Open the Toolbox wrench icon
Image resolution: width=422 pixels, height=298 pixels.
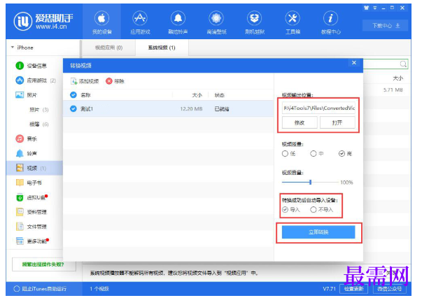pyautogui.click(x=293, y=19)
